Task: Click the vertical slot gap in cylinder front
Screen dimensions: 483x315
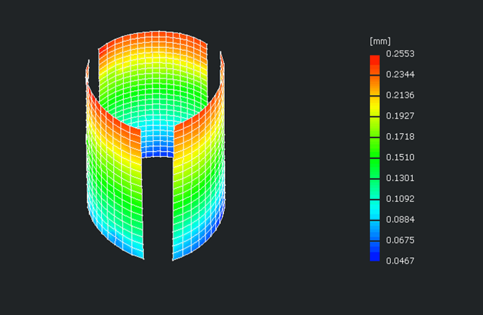Action: (x=158, y=208)
